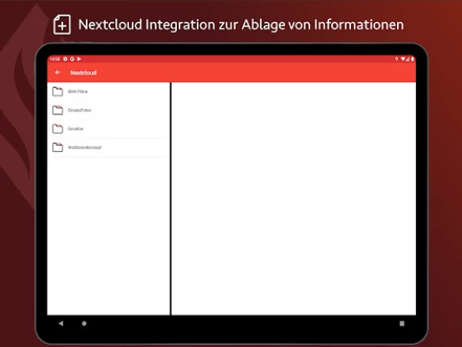Click the add-document icon beside headline

(x=62, y=25)
